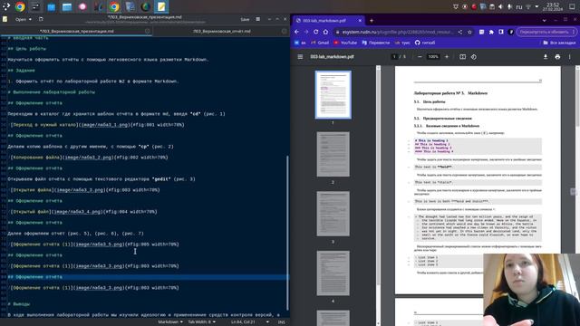The width and height of the screenshot is (580, 326).
Task: Open the Gmail bookmark
Action: coord(320,43)
